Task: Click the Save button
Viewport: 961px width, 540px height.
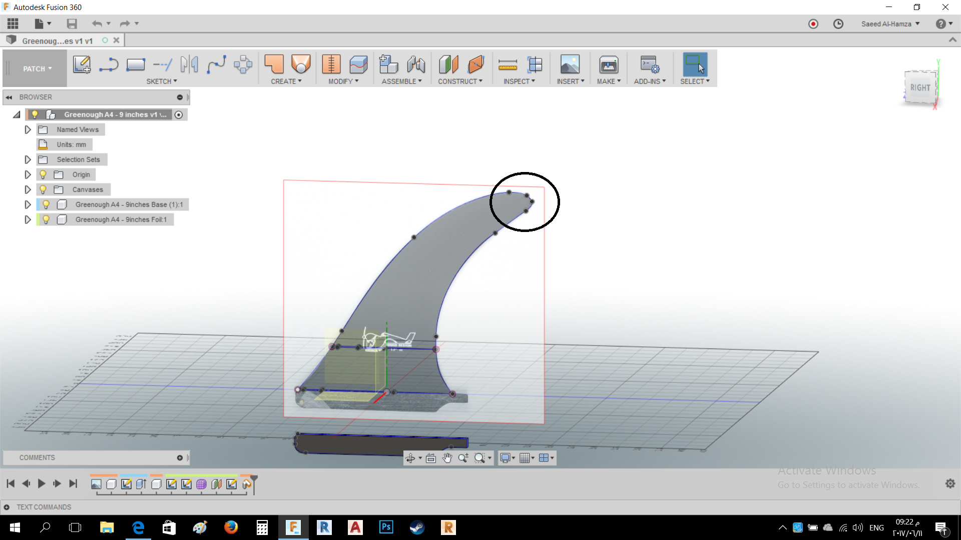Action: (x=72, y=23)
